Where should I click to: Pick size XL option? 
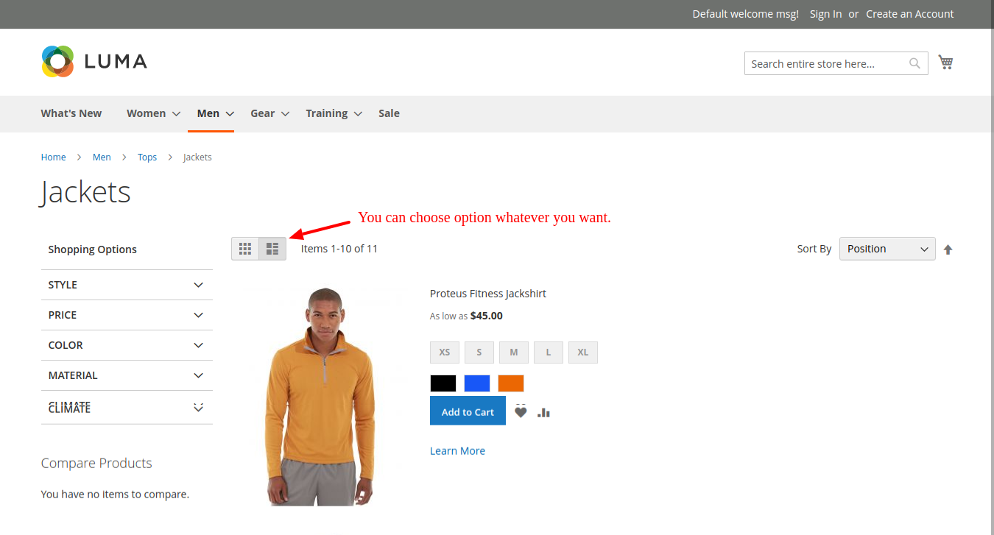point(583,352)
